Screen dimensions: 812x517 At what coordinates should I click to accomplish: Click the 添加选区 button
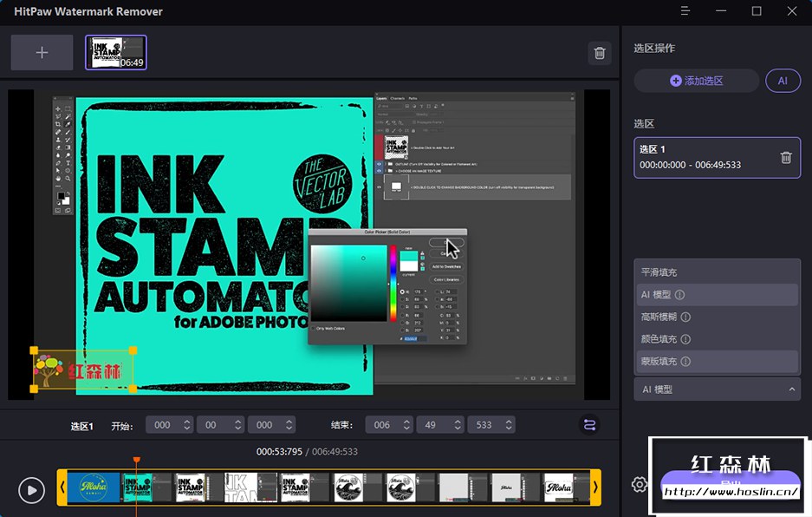[x=696, y=81]
